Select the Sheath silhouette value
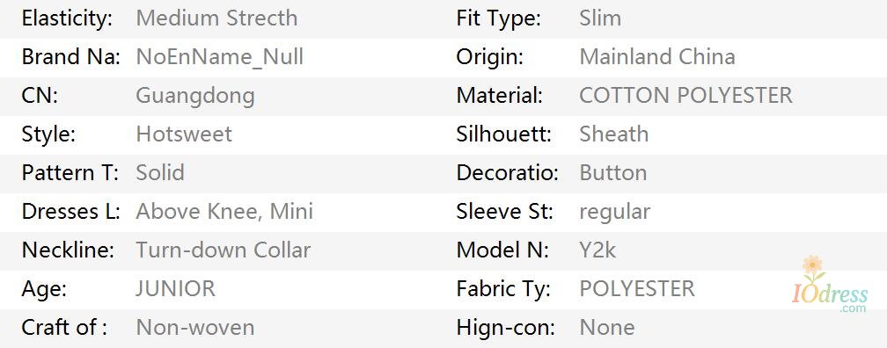Image resolution: width=887 pixels, height=348 pixels. 614,134
